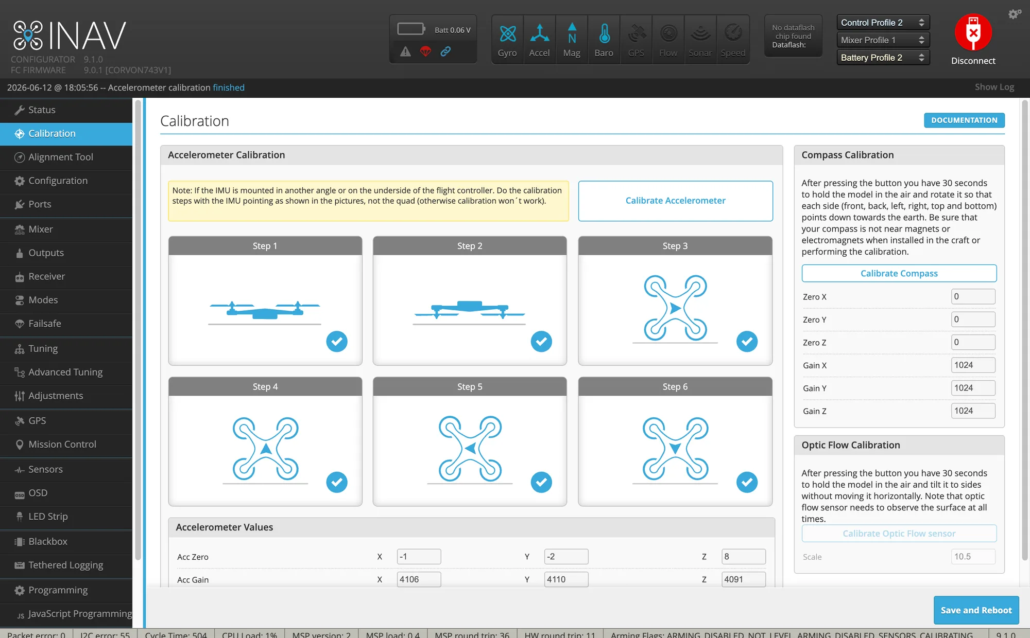Click the Acc Zero X field
The height and width of the screenshot is (638, 1030).
(419, 556)
